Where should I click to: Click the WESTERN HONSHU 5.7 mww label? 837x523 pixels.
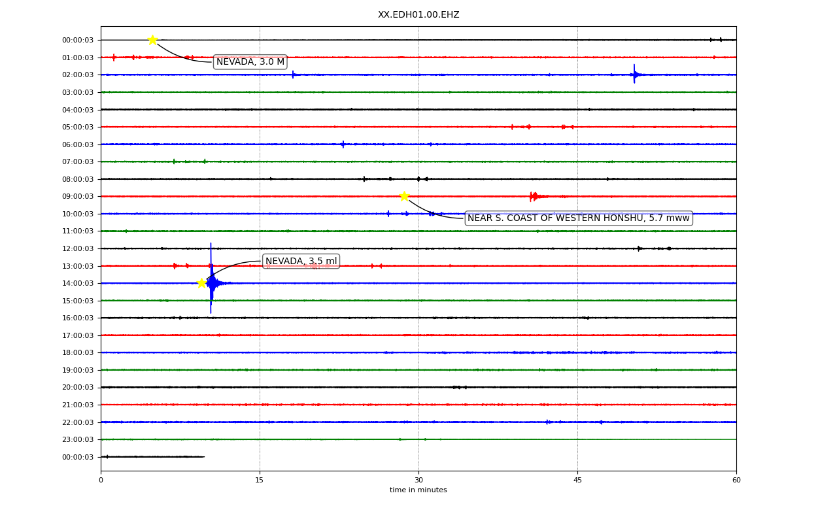tap(578, 218)
